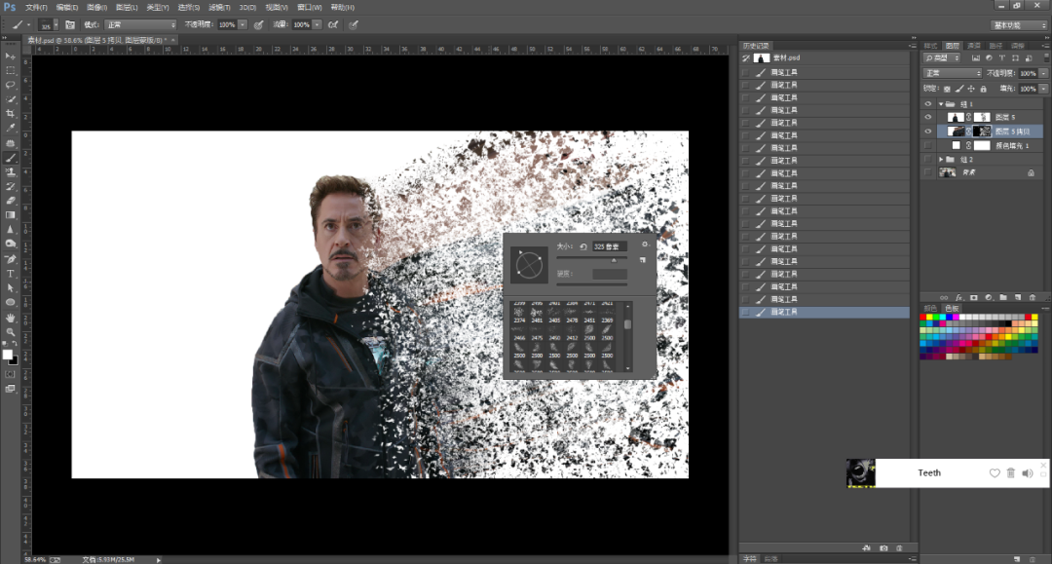Filter layers by type layer icon

tap(1001, 58)
